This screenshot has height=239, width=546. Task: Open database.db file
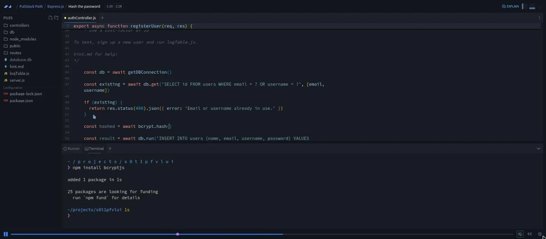tap(21, 60)
